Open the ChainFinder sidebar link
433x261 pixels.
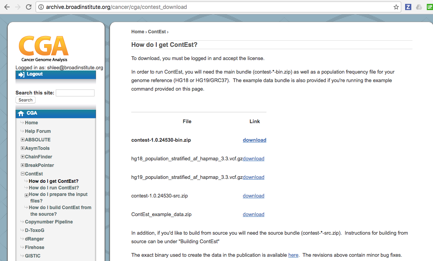pyautogui.click(x=38, y=157)
